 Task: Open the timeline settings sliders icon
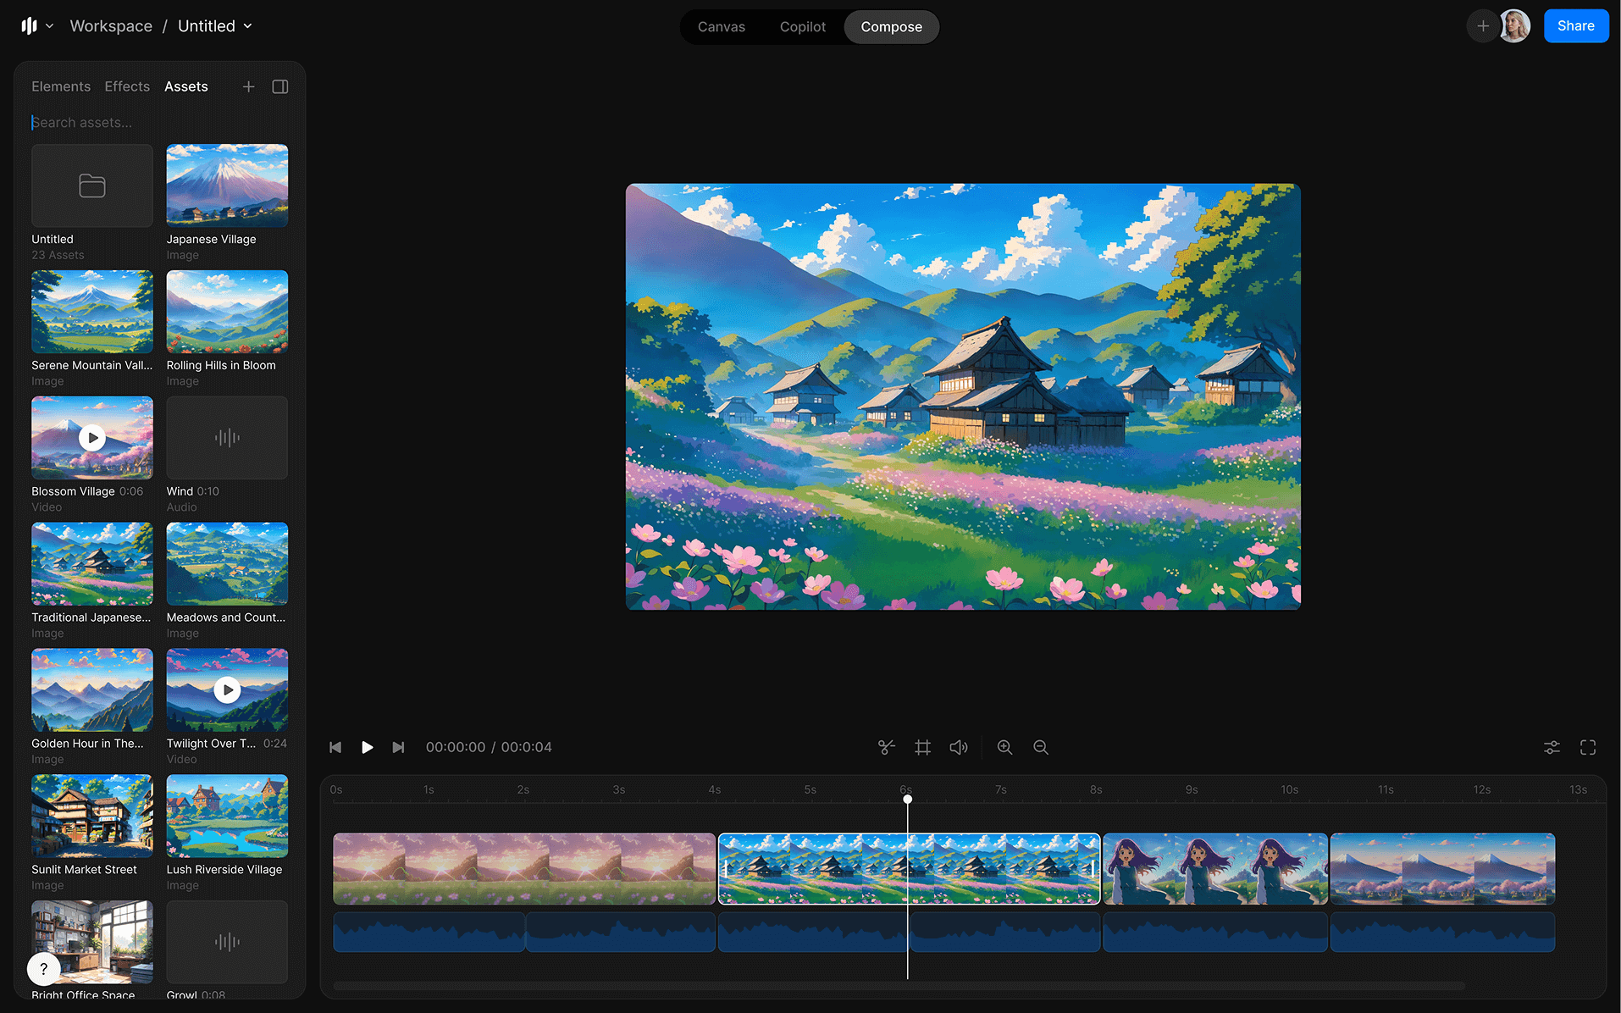[x=1552, y=747]
